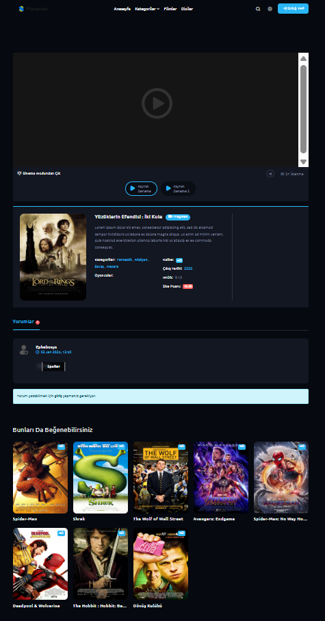Expand the Kategoriler dropdown menu
Viewport: 325px width, 621px height.
click(147, 9)
